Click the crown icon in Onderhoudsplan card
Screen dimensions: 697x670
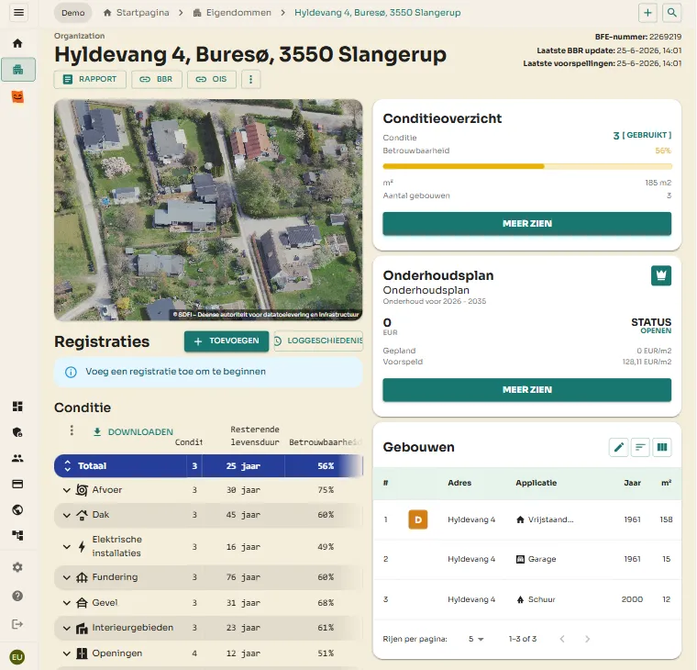[661, 275]
